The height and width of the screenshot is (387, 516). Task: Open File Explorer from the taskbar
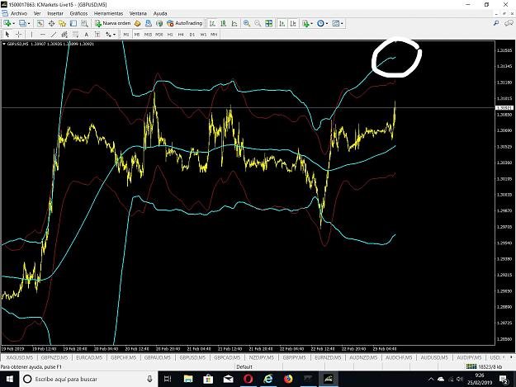pyautogui.click(x=188, y=379)
